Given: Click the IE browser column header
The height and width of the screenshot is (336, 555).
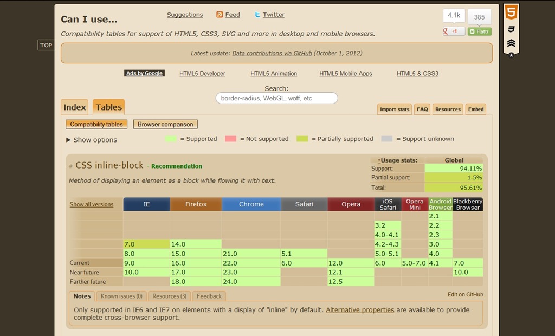Looking at the screenshot, I should coord(146,204).
